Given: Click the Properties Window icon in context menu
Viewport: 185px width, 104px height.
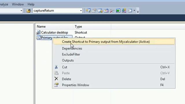Looking at the screenshot, I should [x=56, y=85].
